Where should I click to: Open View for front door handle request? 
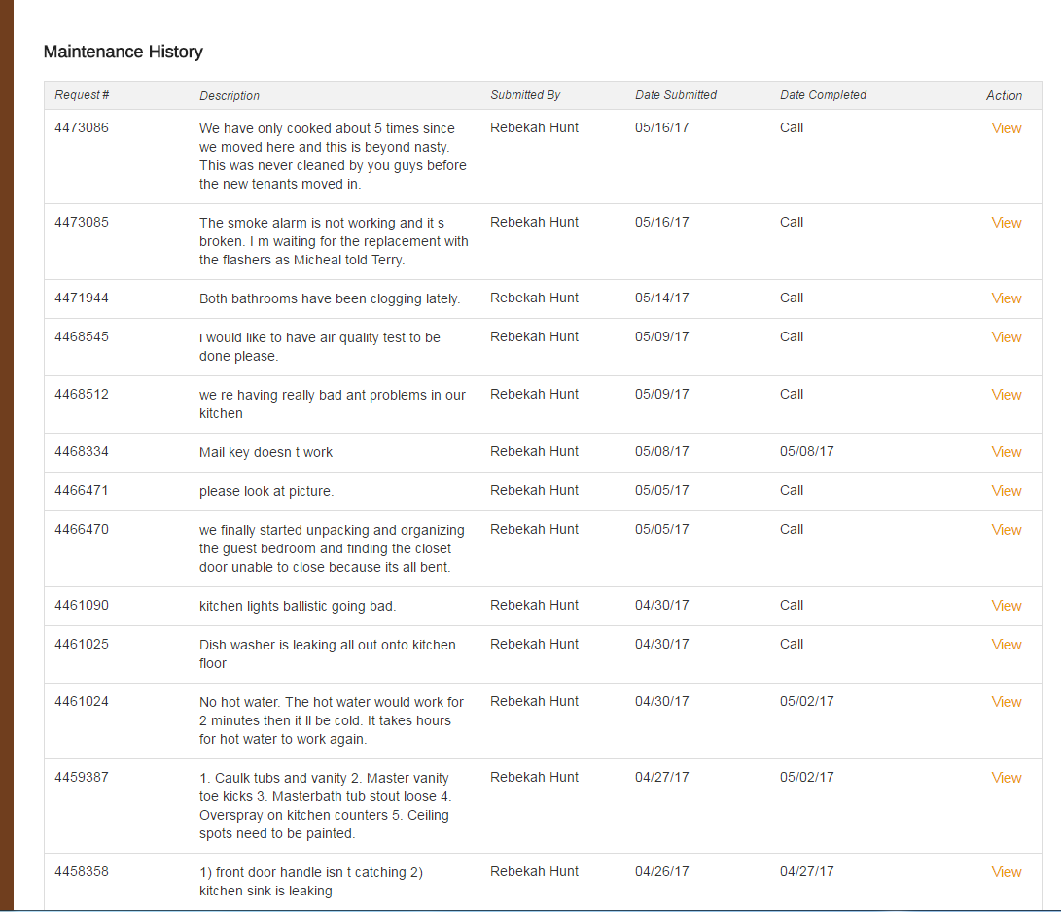pos(1006,872)
